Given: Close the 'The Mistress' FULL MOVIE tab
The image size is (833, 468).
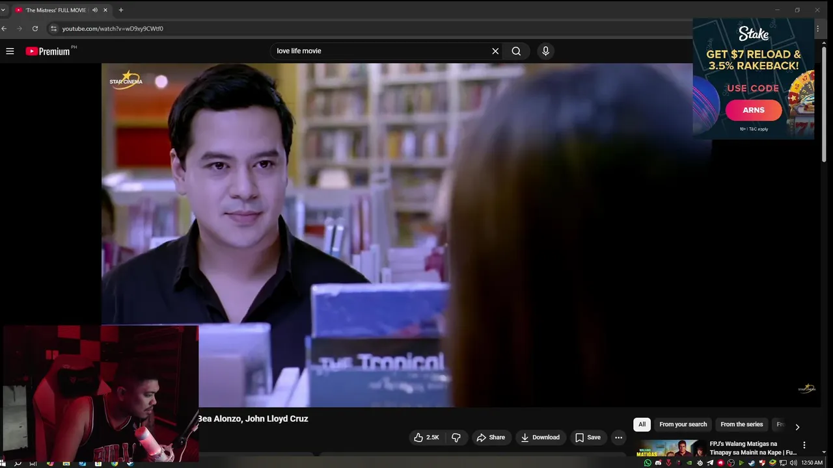Looking at the screenshot, I should tap(105, 10).
